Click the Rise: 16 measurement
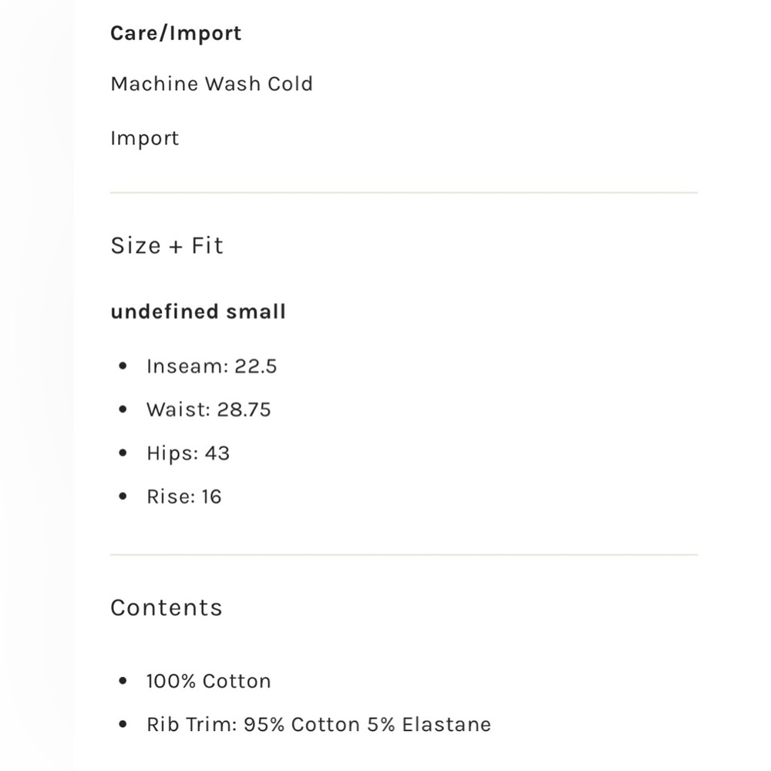Viewport: 771px width, 771px height. click(x=184, y=497)
